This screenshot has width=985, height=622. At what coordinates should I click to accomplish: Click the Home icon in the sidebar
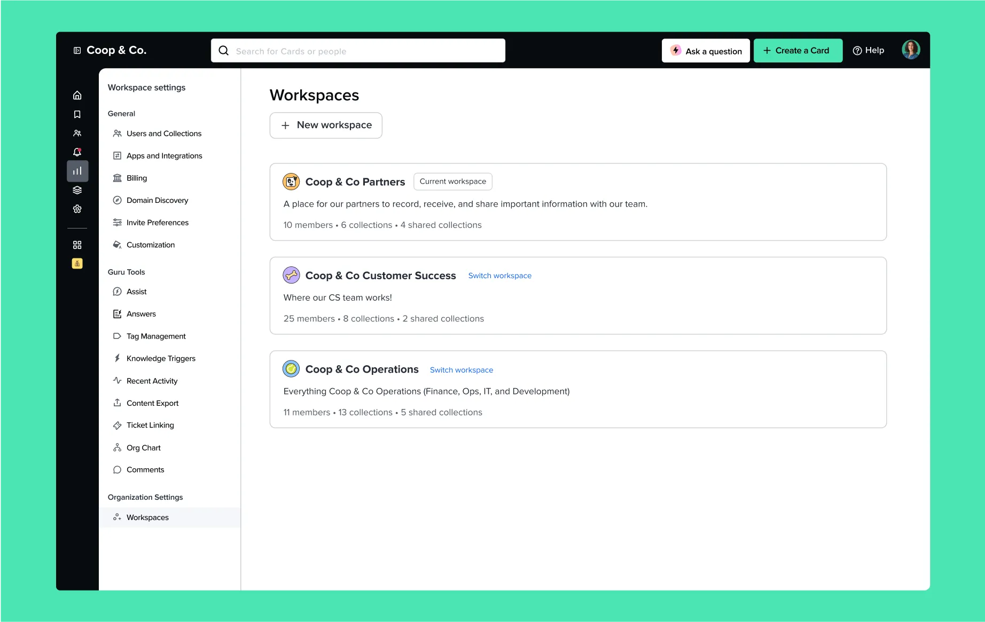[x=77, y=95]
